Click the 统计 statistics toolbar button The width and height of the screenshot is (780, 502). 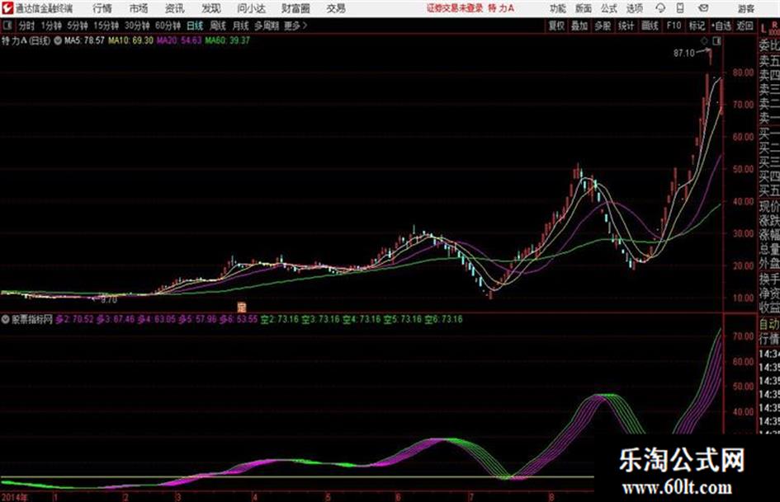(626, 26)
